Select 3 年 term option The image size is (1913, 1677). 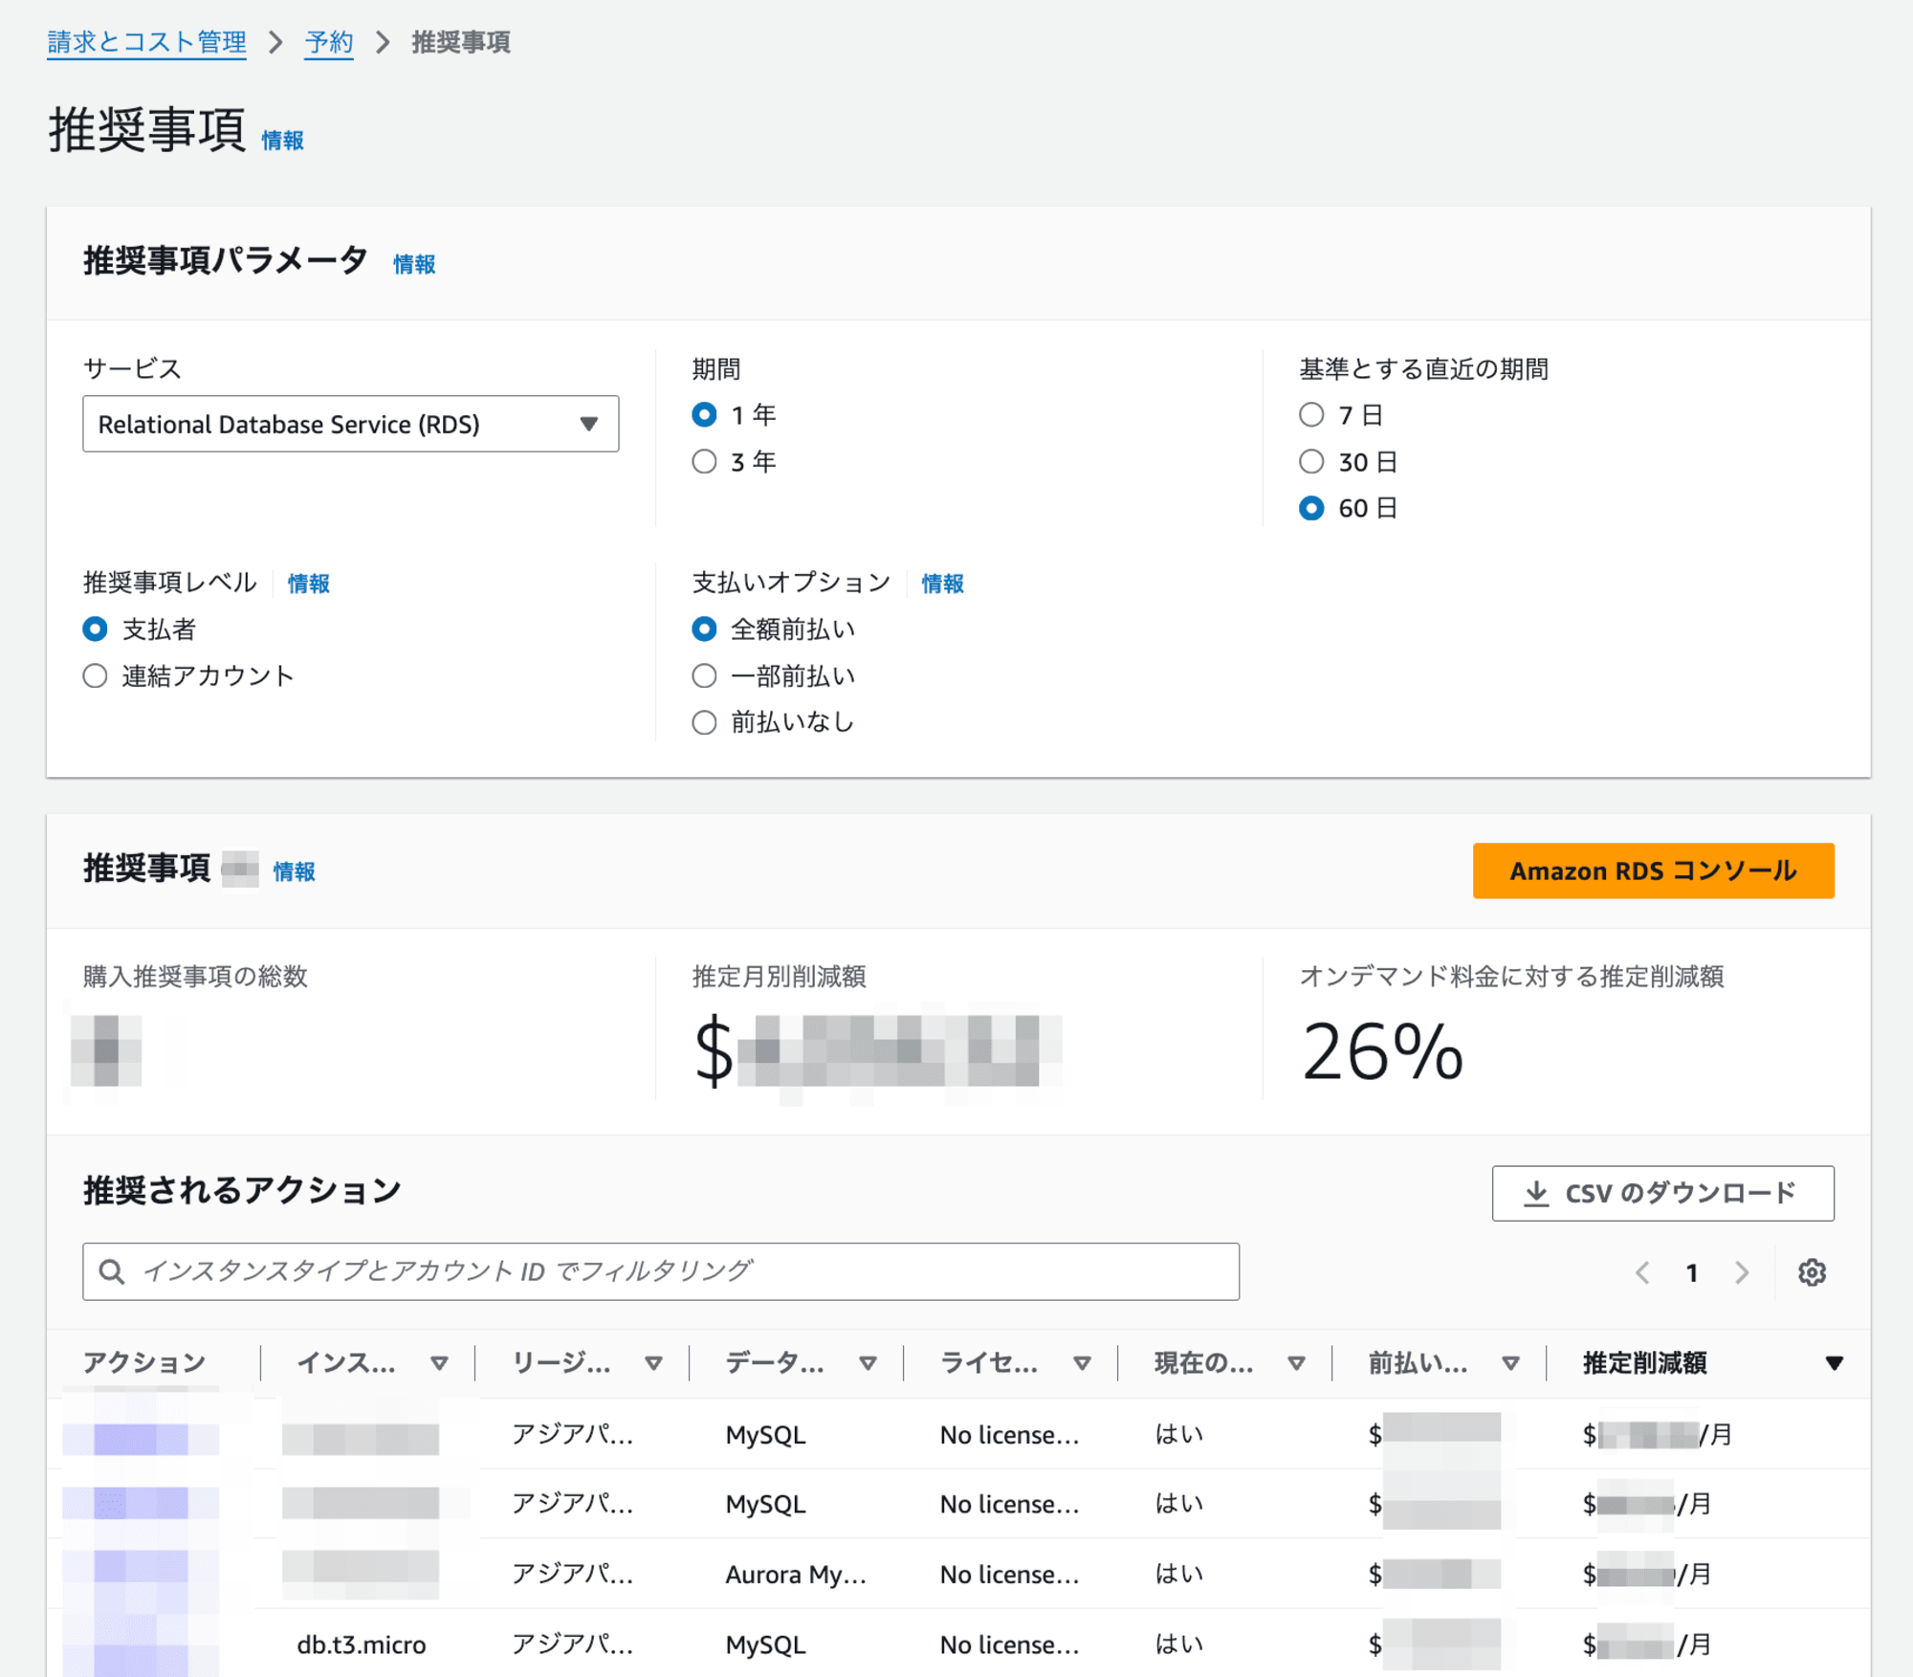[x=704, y=461]
